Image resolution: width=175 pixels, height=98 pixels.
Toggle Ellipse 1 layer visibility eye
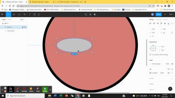(25, 27)
